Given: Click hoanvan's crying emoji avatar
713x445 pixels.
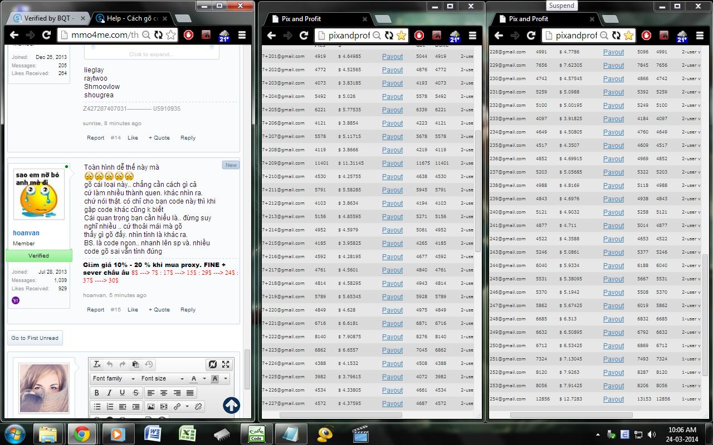Looking at the screenshot, I should [38, 193].
